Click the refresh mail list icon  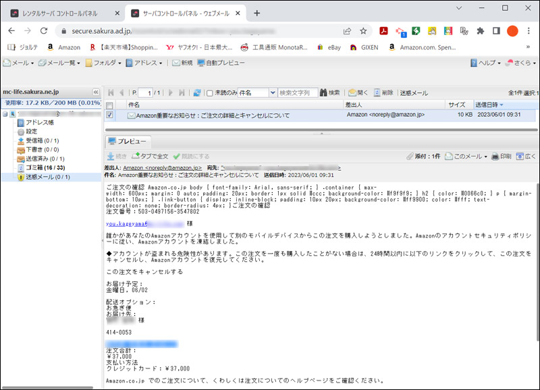[196, 92]
